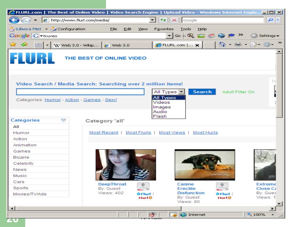Click the Go button on the Google toolbar
303x227 pixels.
click(178, 36)
